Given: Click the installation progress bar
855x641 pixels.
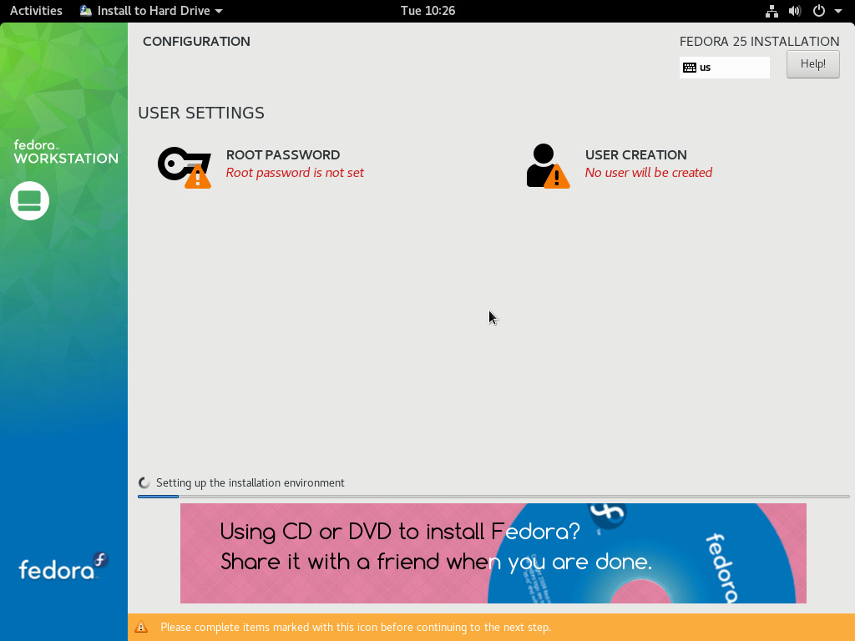Looking at the screenshot, I should click(x=493, y=497).
